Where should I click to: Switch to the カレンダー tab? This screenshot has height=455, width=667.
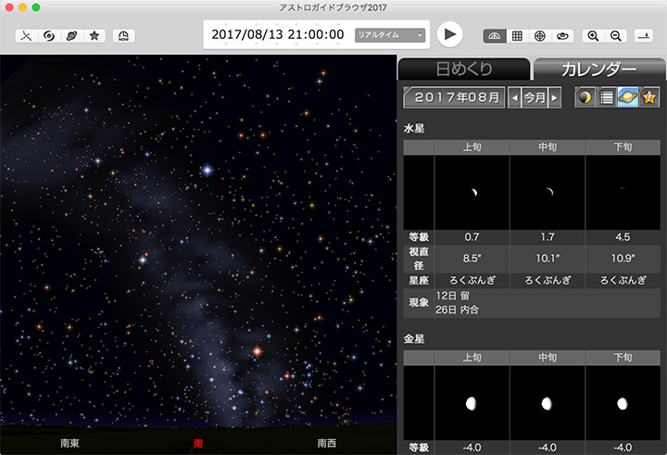[x=599, y=70]
